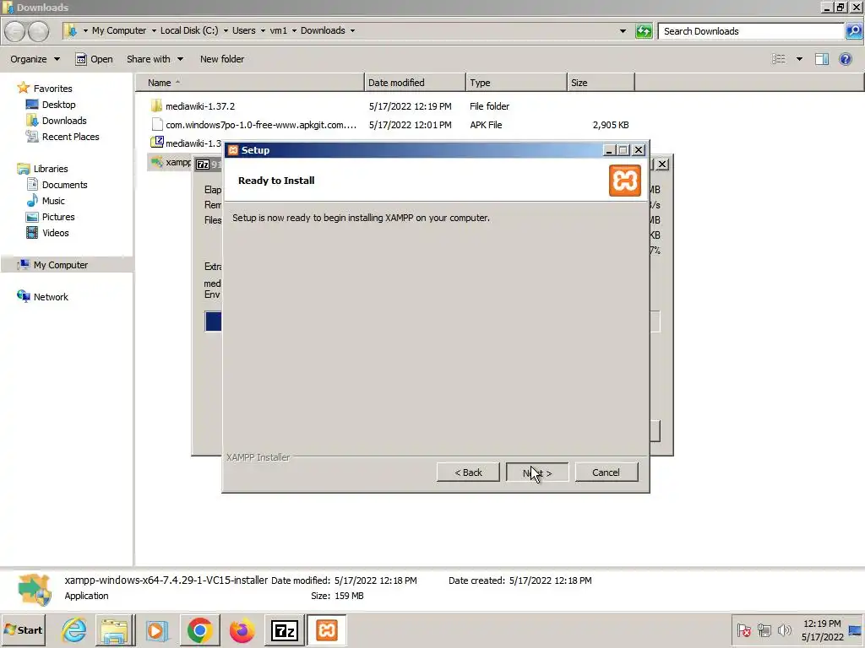Open network status tray icon
865x648 pixels.
(x=764, y=629)
